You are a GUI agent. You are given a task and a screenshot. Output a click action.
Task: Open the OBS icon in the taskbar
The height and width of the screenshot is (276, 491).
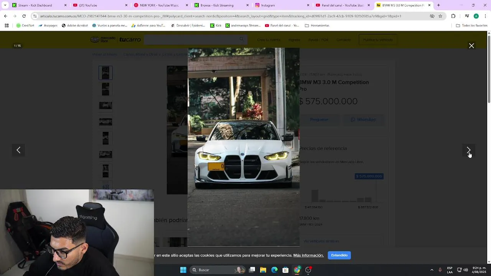pos(308,270)
